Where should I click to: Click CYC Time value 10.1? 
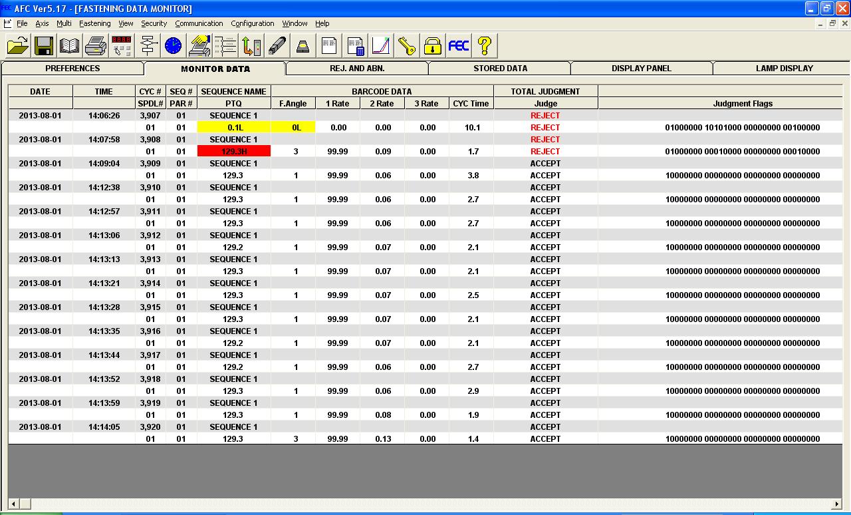click(x=472, y=127)
